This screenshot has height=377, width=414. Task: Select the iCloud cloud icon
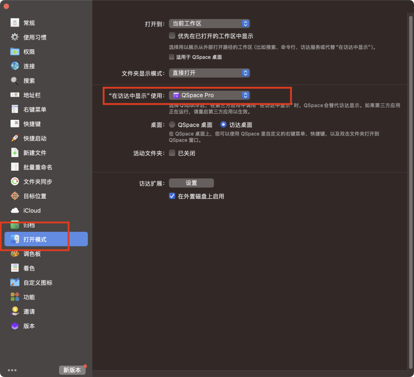coord(15,210)
